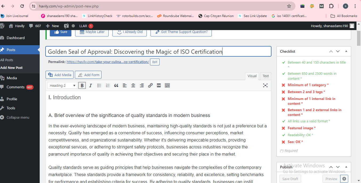The height and width of the screenshot is (183, 361).
Task: Open All Bookmarks folder
Action: 344,16
